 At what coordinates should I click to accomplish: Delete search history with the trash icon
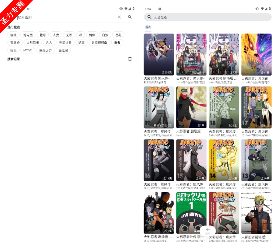point(130,59)
